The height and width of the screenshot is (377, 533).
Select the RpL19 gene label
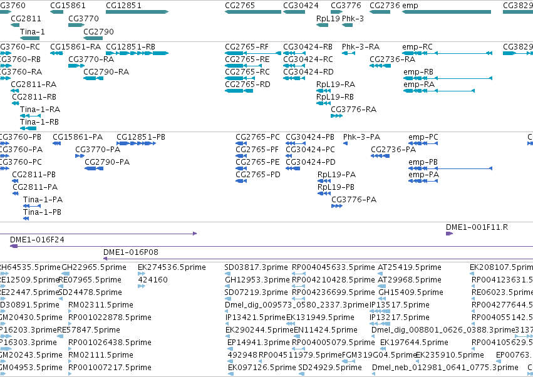pos(328,18)
